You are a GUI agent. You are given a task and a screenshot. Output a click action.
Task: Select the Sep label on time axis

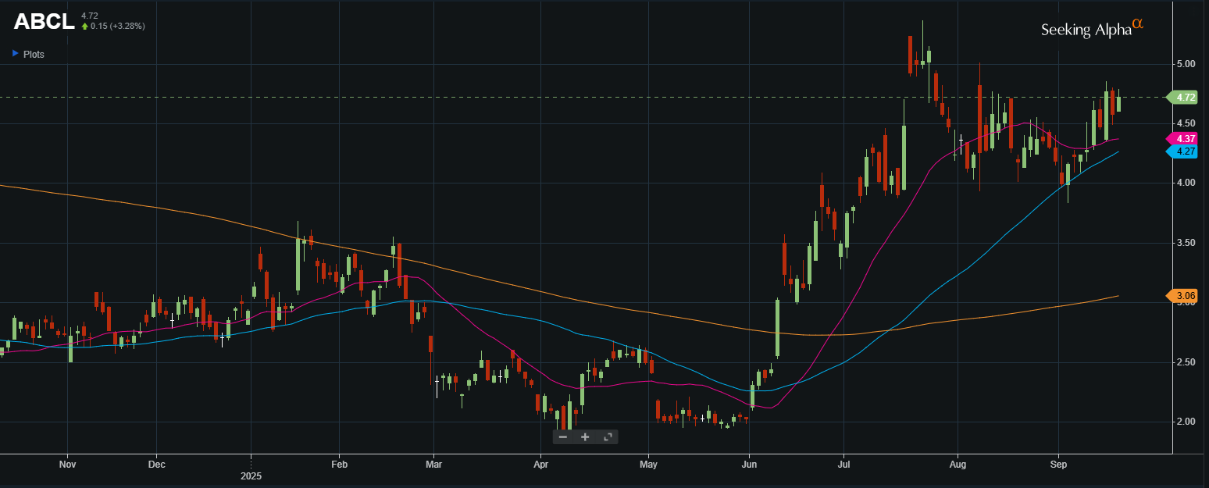[x=1058, y=465]
